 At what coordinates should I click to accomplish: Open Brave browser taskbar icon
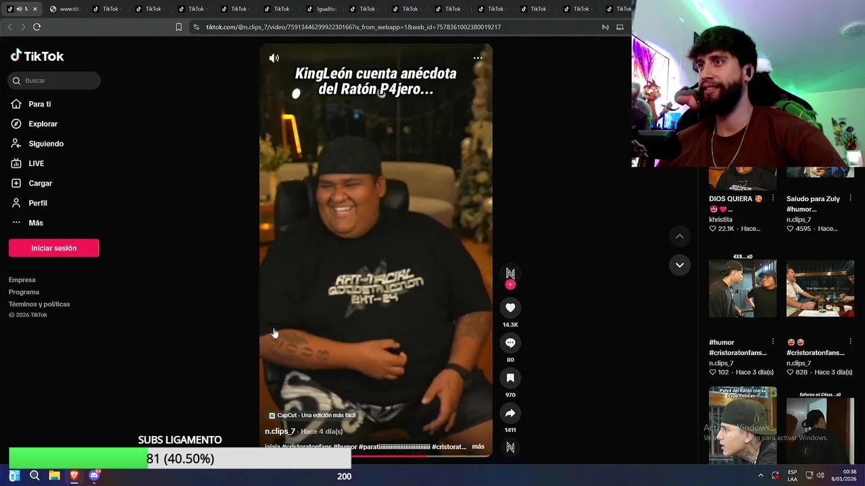74,476
